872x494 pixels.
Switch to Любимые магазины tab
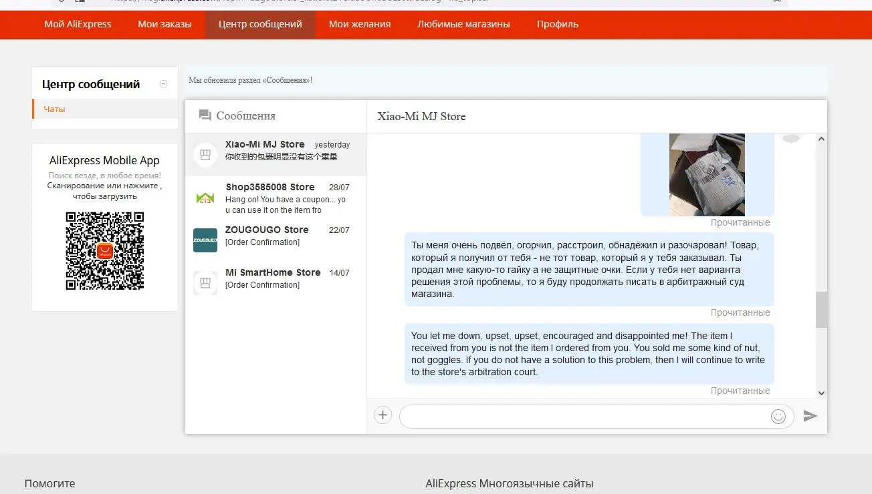(x=463, y=24)
